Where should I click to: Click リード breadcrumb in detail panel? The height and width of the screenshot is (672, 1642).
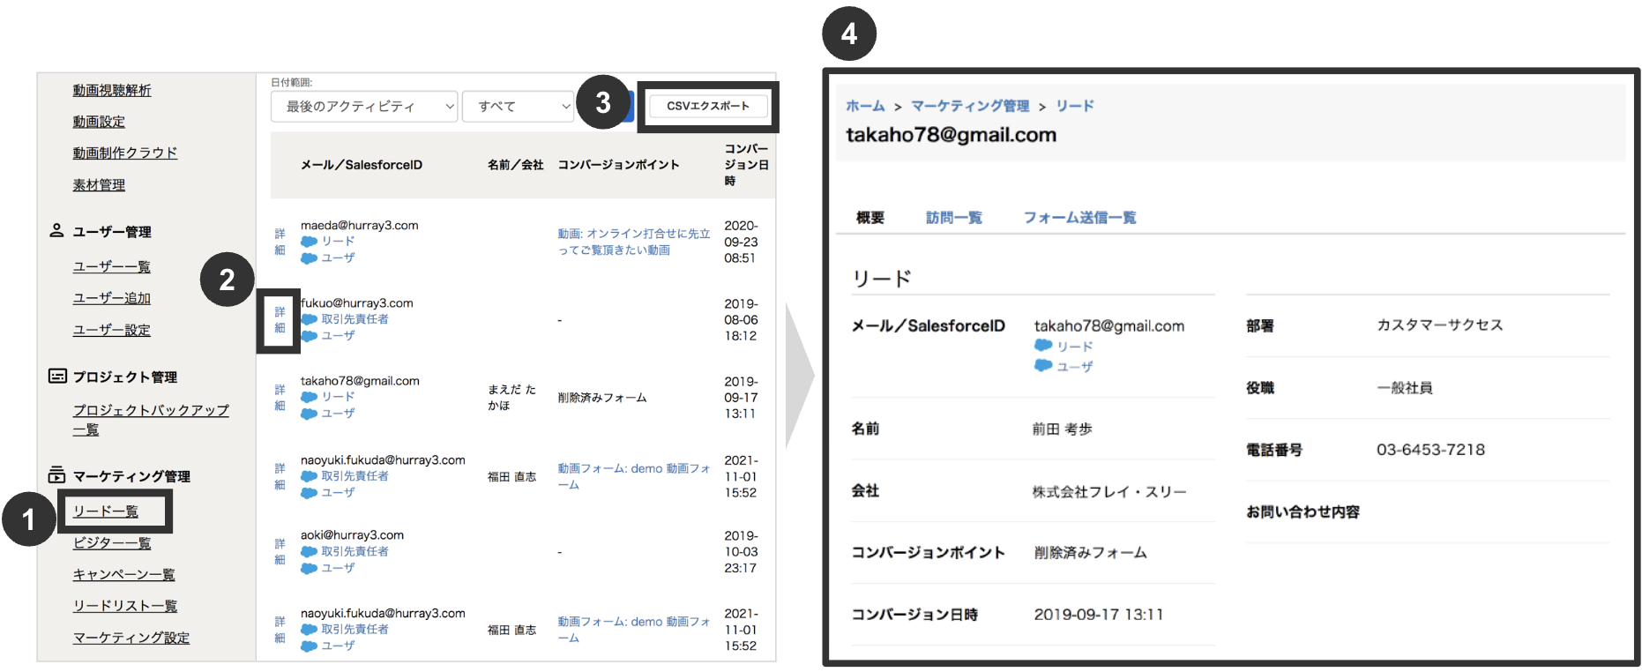(1075, 106)
